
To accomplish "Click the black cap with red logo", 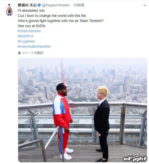I will (x=62, y=86).
